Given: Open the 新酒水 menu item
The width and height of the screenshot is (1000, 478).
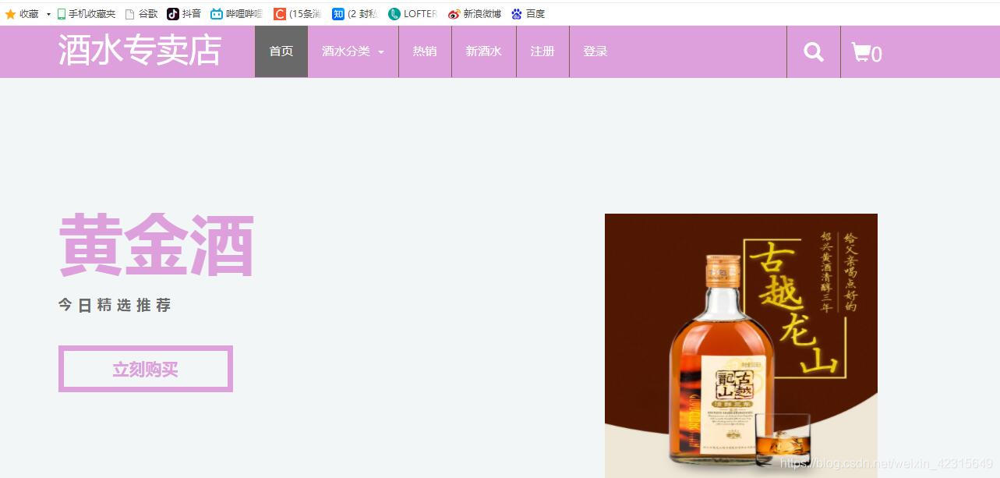Looking at the screenshot, I should tap(483, 51).
